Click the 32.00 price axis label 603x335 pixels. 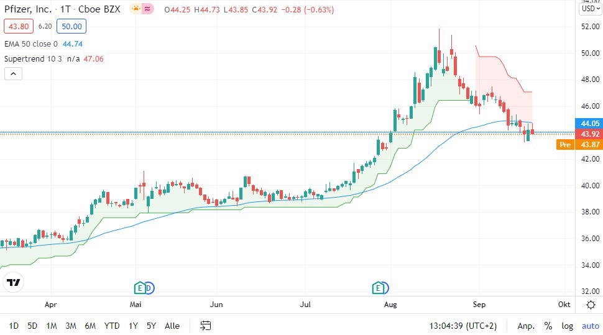[591, 291]
